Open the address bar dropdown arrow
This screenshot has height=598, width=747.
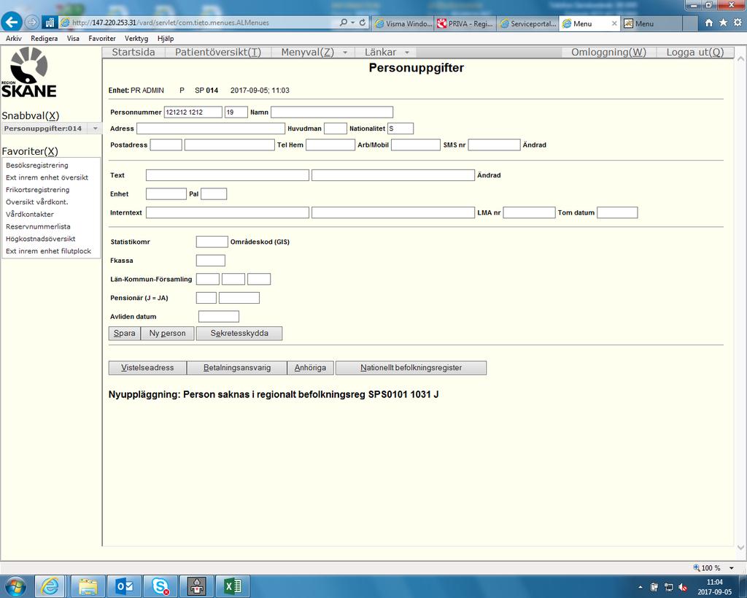tap(353, 23)
